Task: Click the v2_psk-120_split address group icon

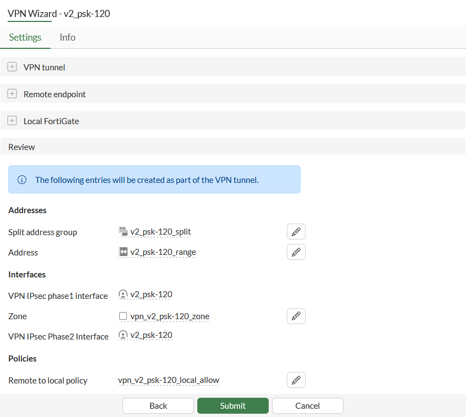Action: pos(123,232)
